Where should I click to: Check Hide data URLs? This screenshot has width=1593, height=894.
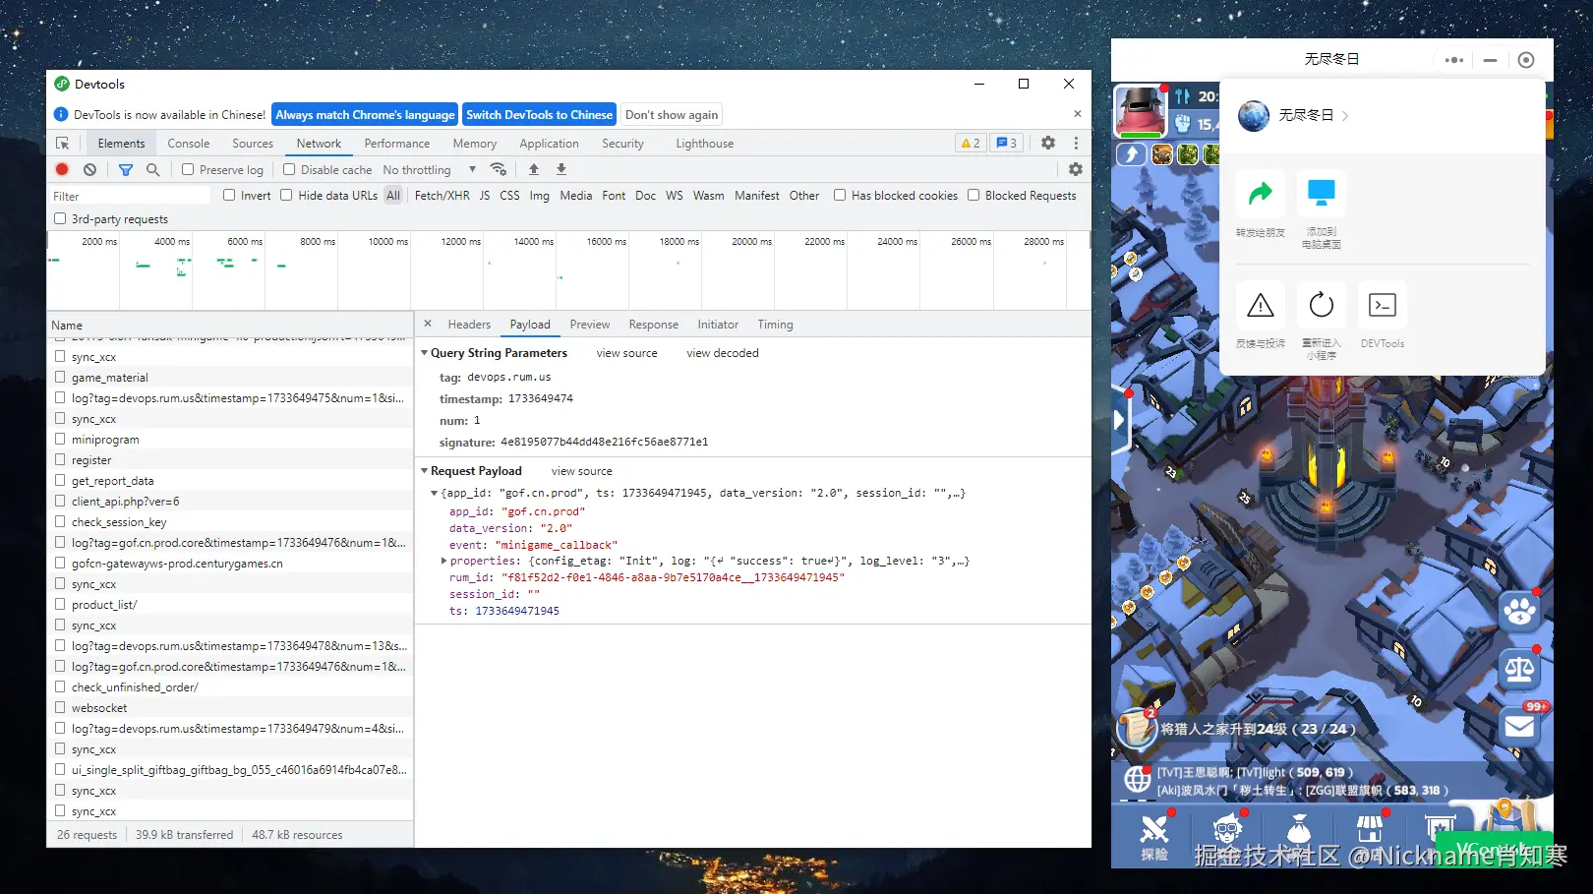click(x=286, y=196)
